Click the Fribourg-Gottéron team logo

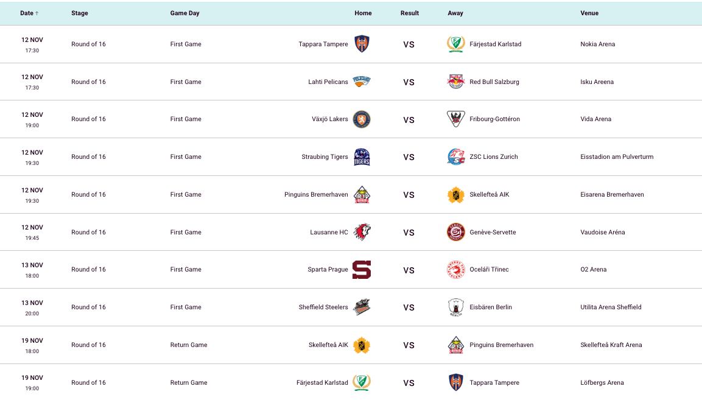click(x=456, y=119)
